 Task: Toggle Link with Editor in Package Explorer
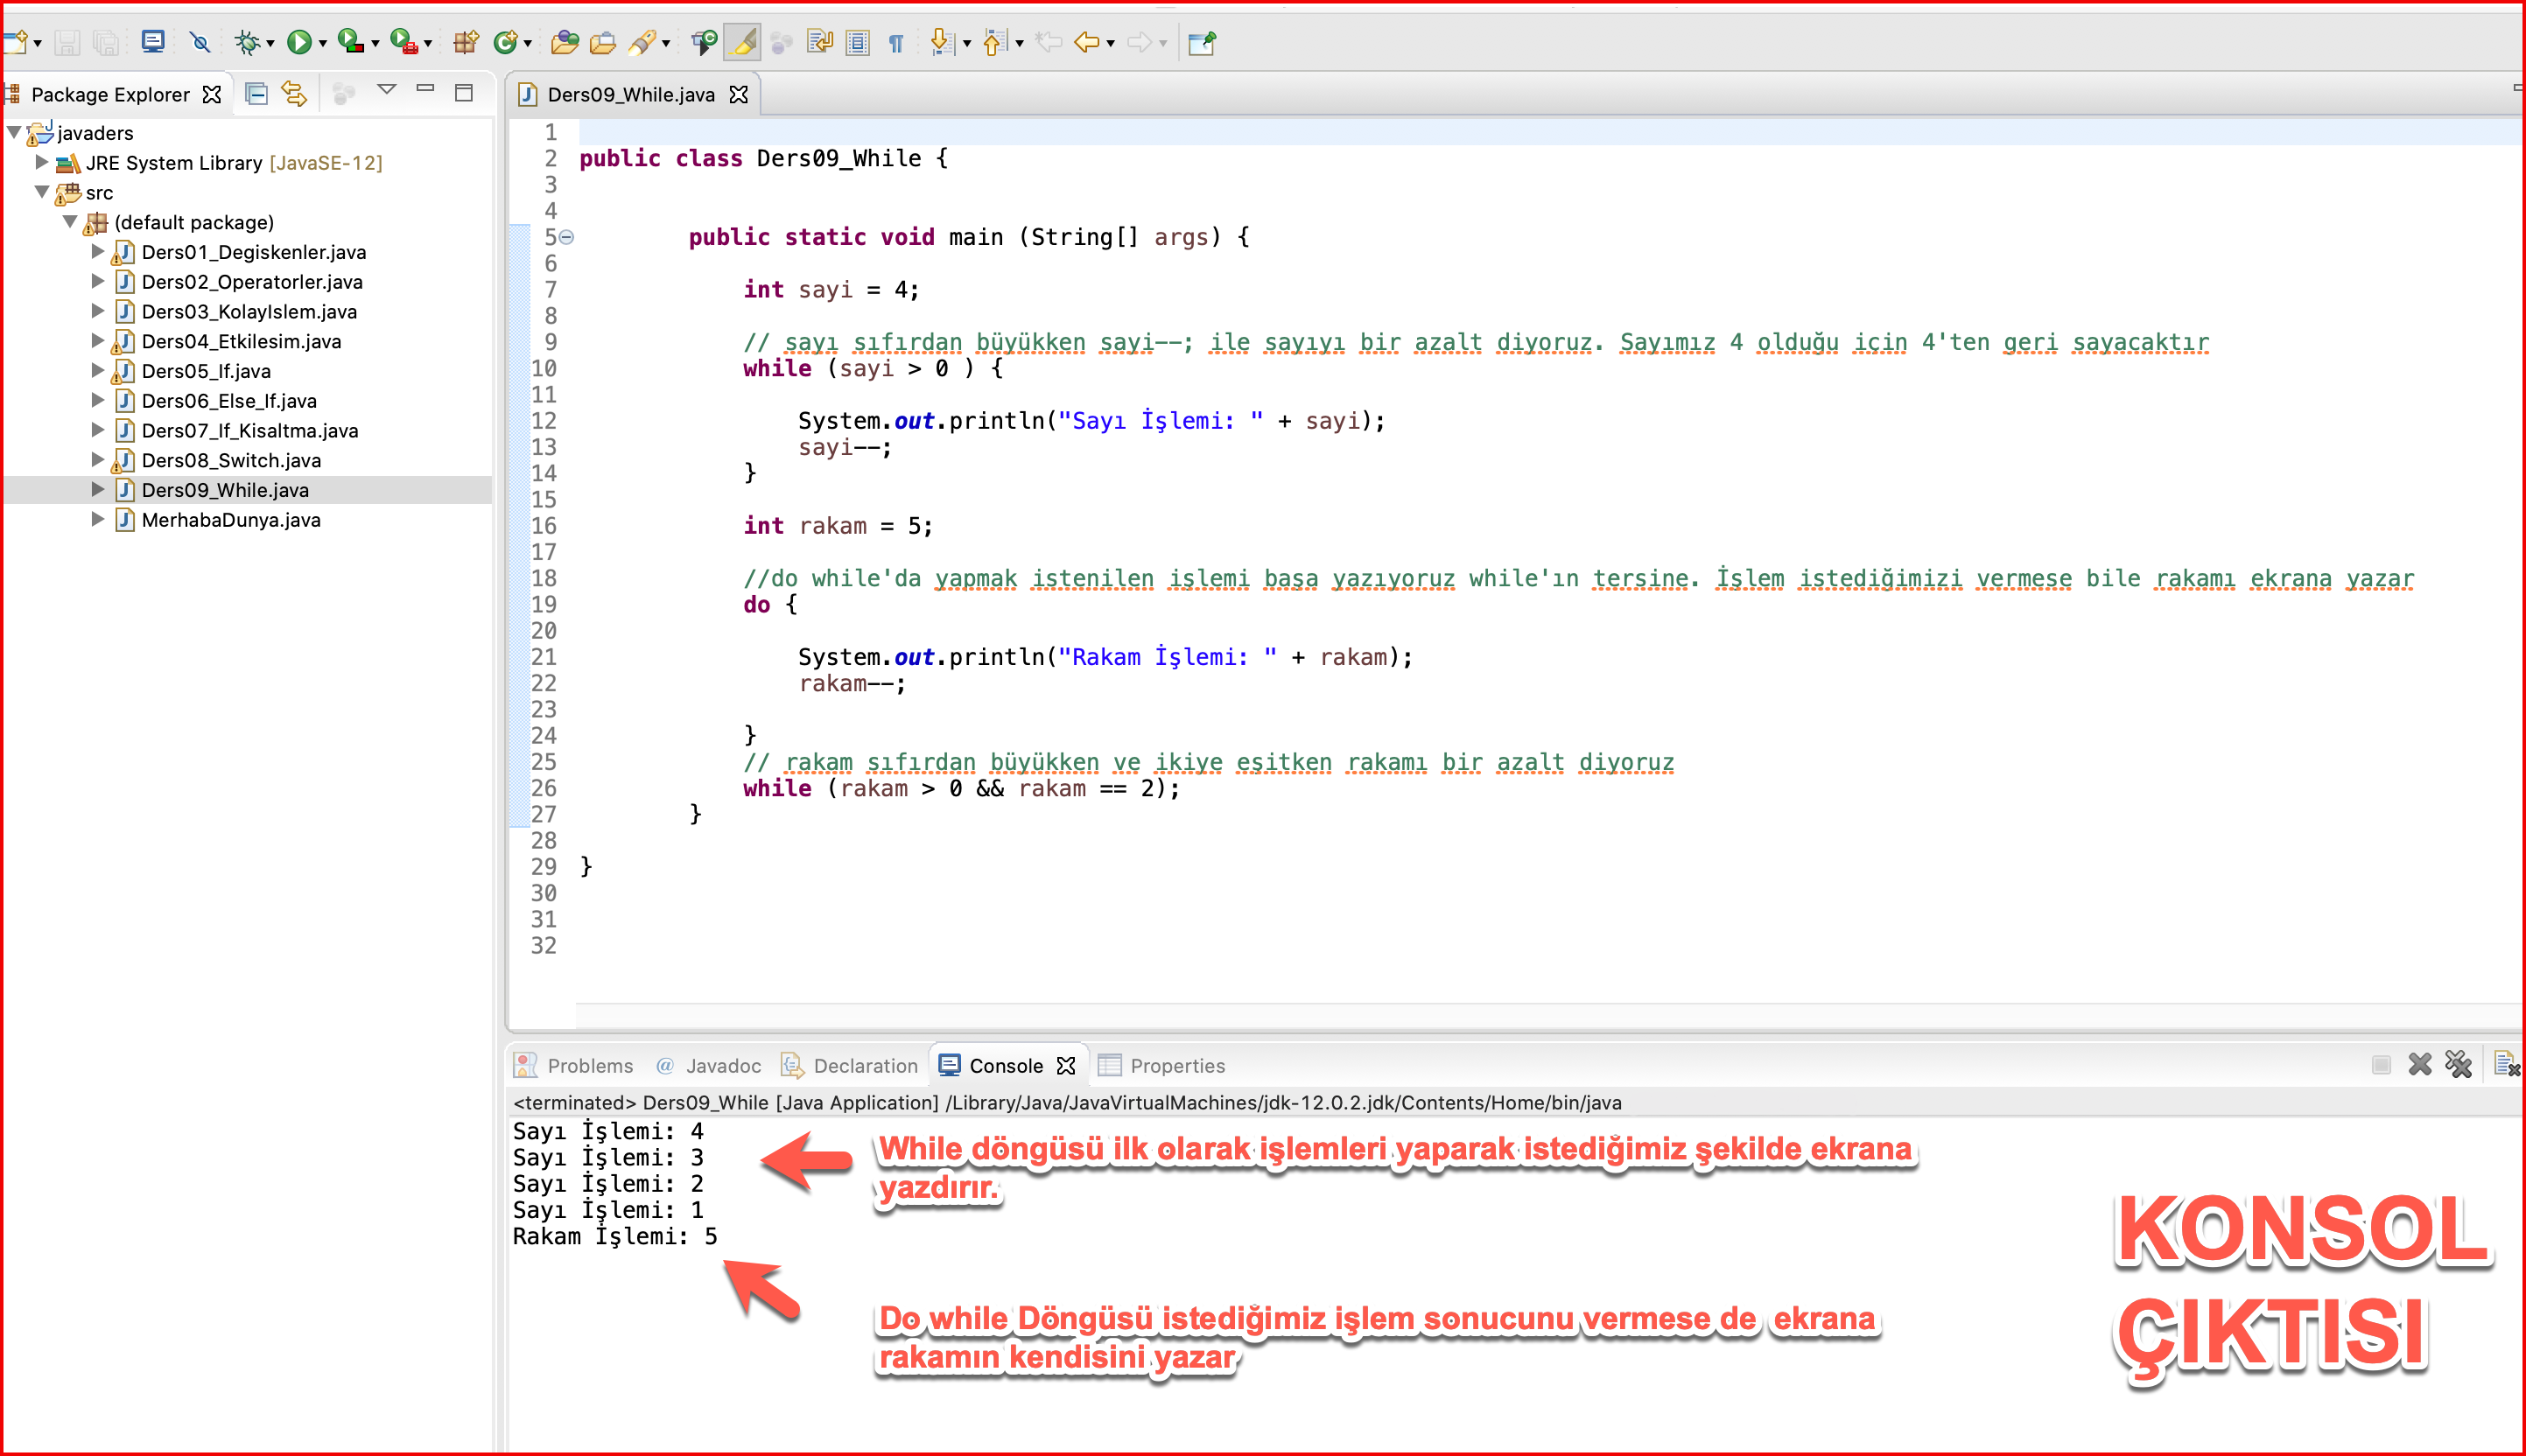coord(294,94)
